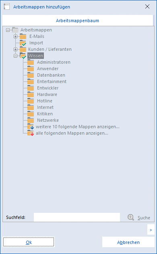Click the magnifier search icon
The height and width of the screenshot is (254, 157).
tap(131, 217)
